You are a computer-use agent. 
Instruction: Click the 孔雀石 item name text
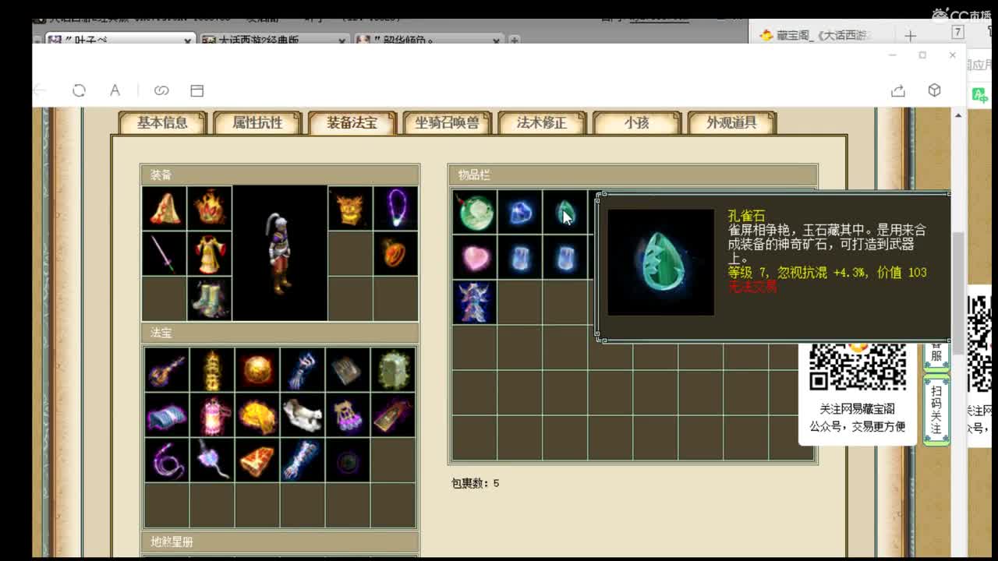tap(747, 216)
